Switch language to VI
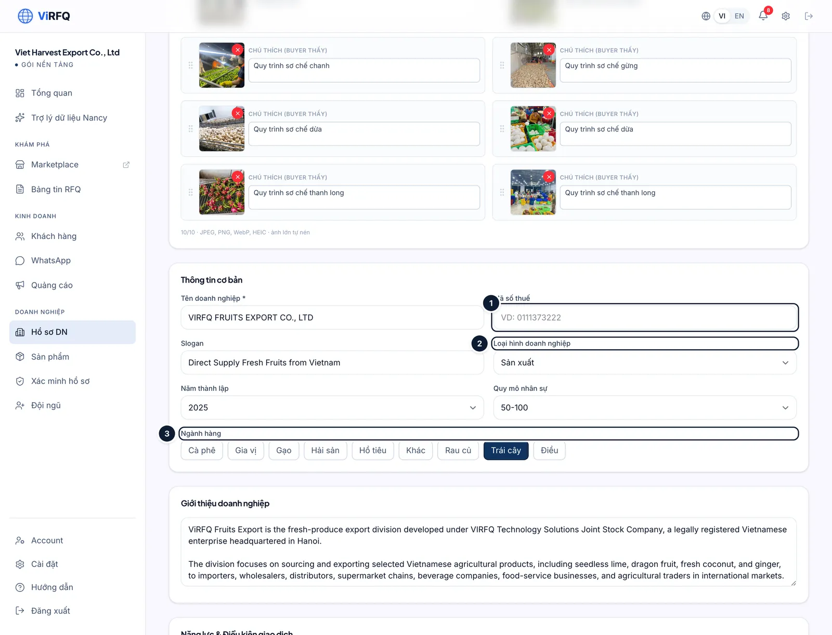 722,16
